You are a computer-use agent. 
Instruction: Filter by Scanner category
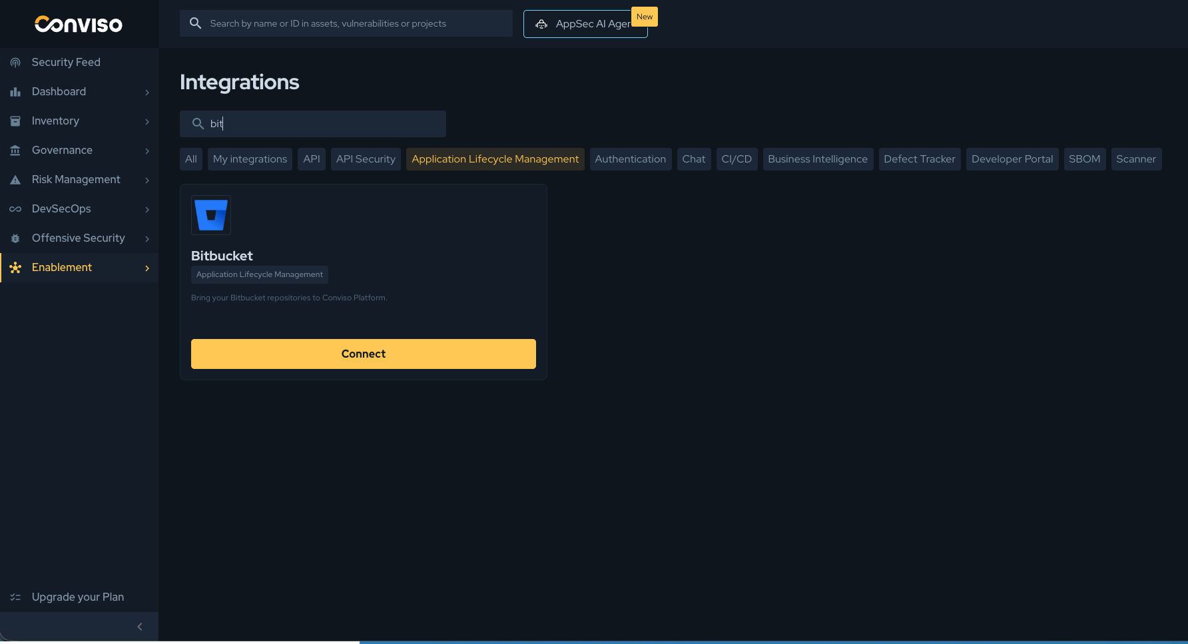click(x=1136, y=159)
